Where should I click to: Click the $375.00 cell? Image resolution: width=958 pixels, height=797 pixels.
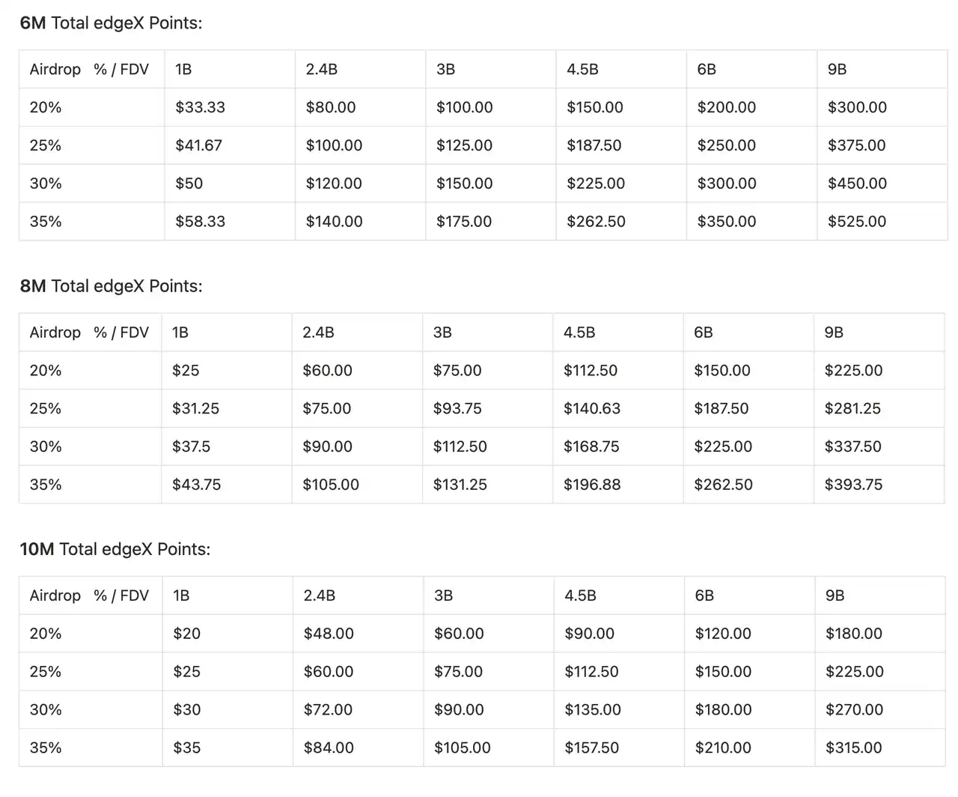coord(856,145)
